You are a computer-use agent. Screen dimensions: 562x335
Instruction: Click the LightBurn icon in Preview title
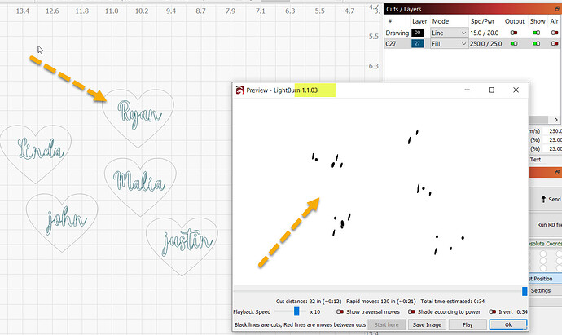pyautogui.click(x=239, y=90)
